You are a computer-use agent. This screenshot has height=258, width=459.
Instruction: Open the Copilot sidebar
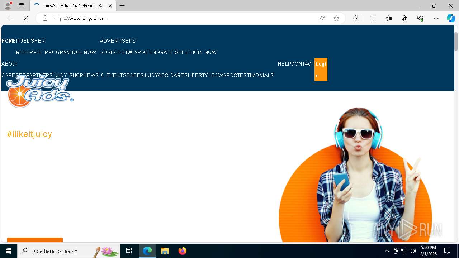click(451, 18)
